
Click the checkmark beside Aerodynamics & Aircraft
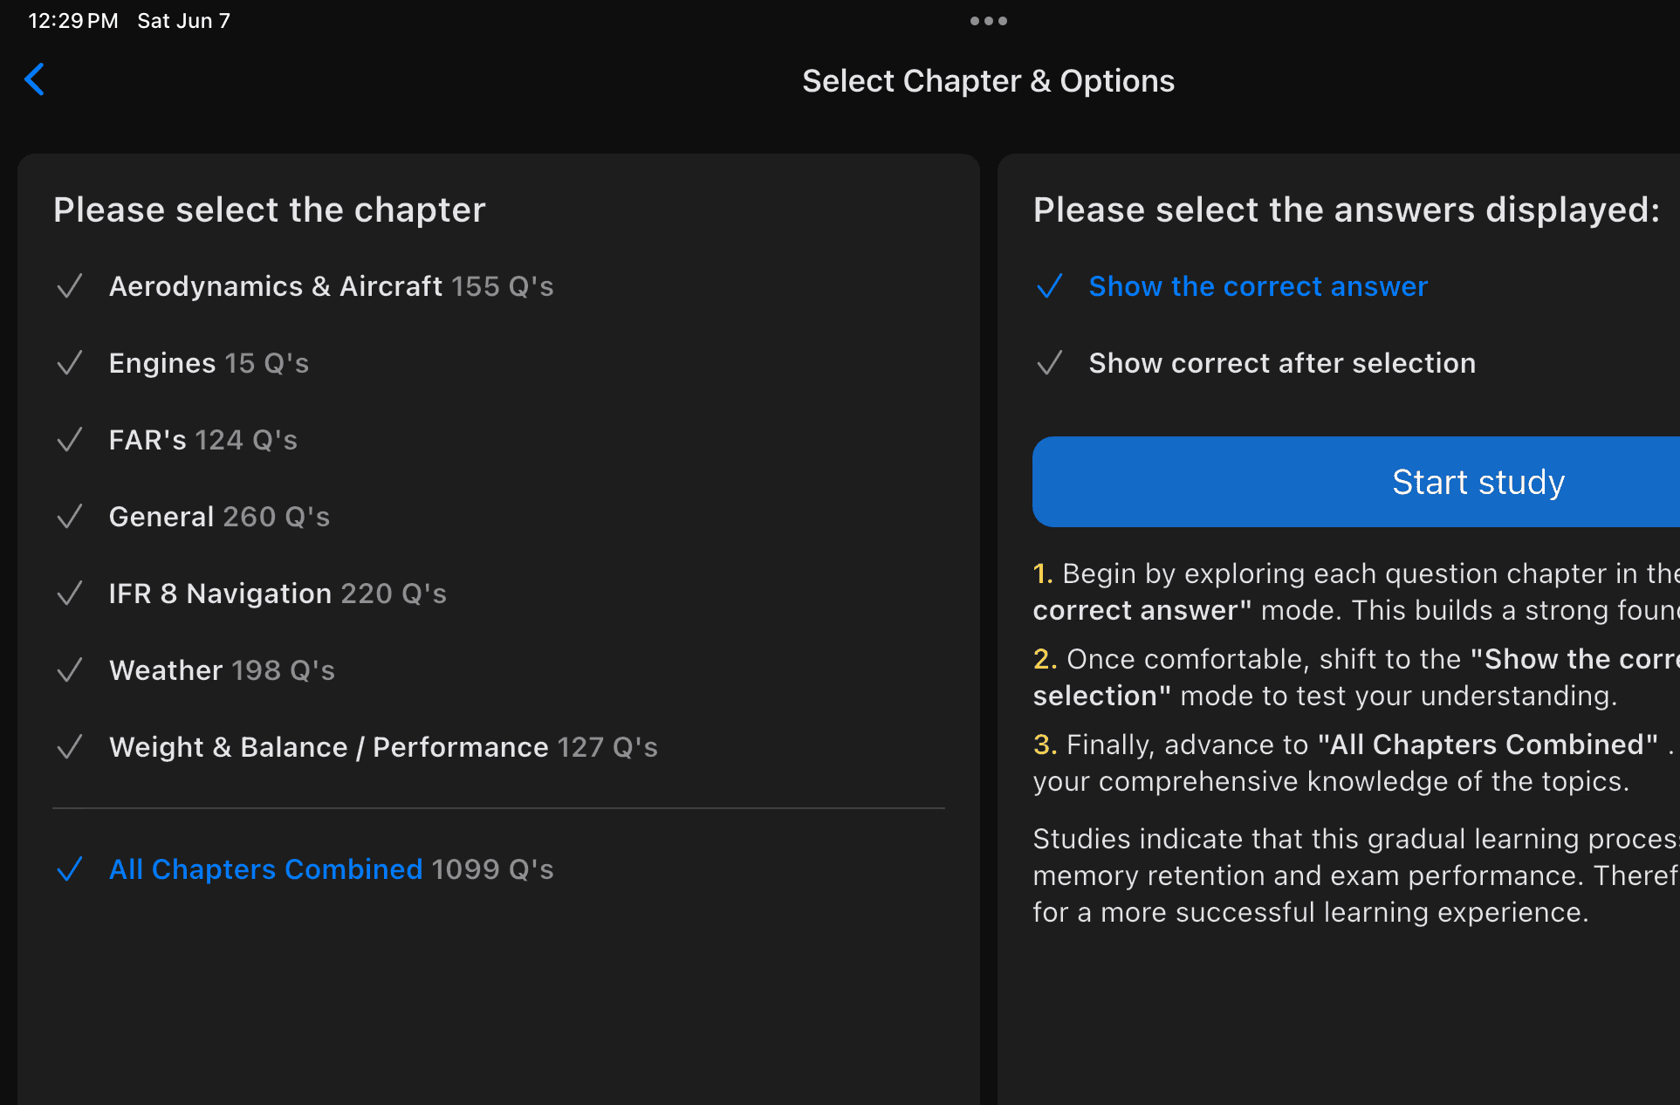(70, 286)
